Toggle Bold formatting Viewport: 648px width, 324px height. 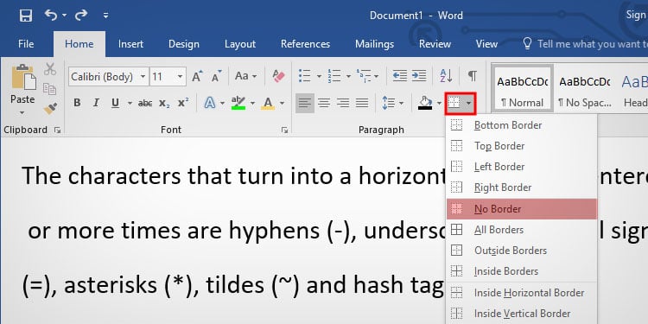(x=77, y=103)
